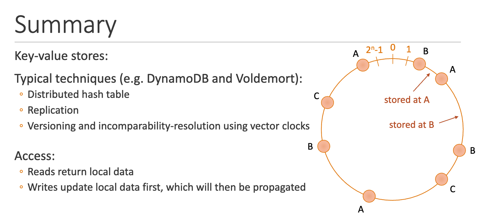Click the 'stored at A' label
The image size is (484, 221).
(x=407, y=100)
